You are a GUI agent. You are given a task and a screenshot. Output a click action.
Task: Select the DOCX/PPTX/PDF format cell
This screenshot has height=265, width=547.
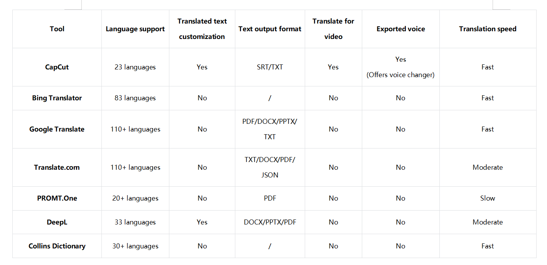coord(270,222)
